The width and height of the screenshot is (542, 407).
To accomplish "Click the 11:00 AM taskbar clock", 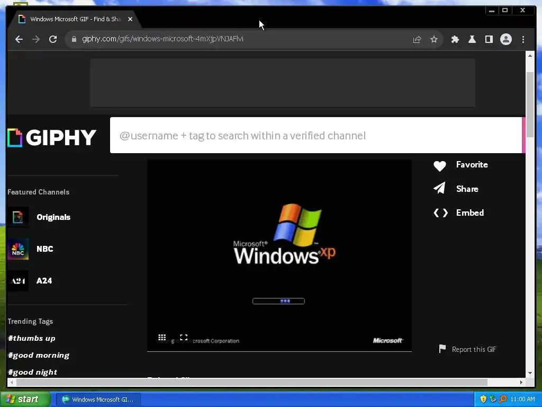I will [x=522, y=400].
